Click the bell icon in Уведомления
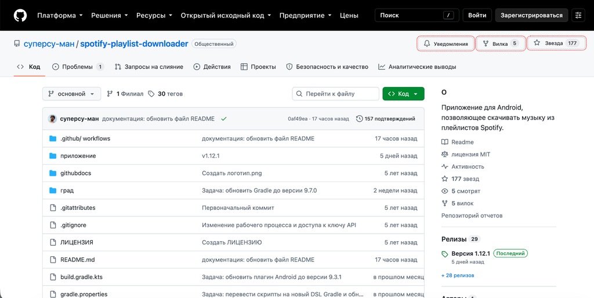This screenshot has width=594, height=298. tap(427, 43)
